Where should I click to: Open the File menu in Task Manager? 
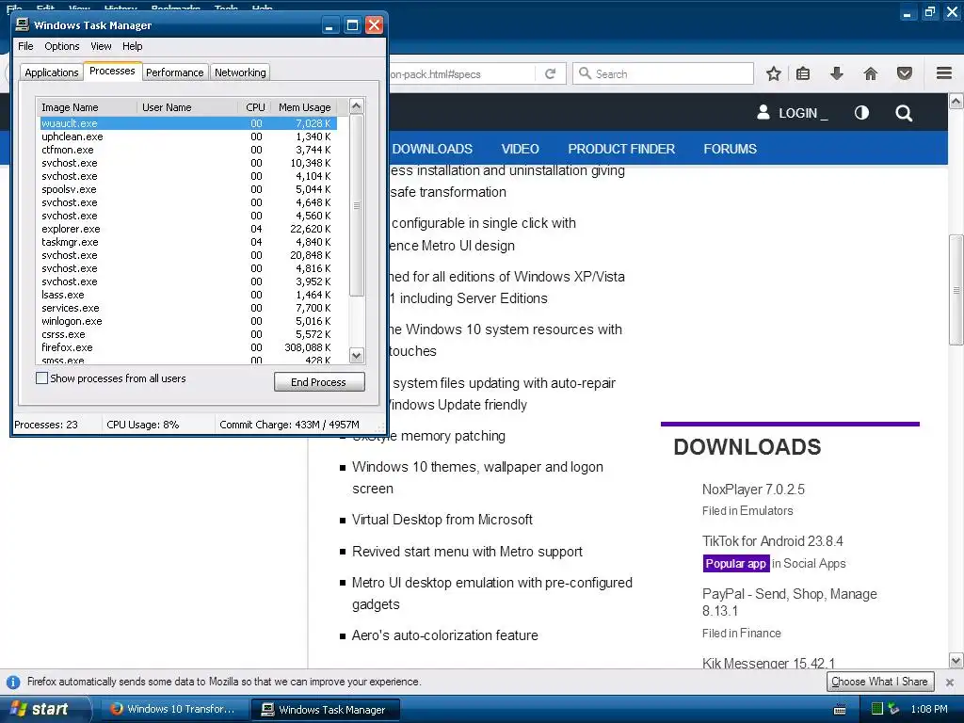(25, 46)
